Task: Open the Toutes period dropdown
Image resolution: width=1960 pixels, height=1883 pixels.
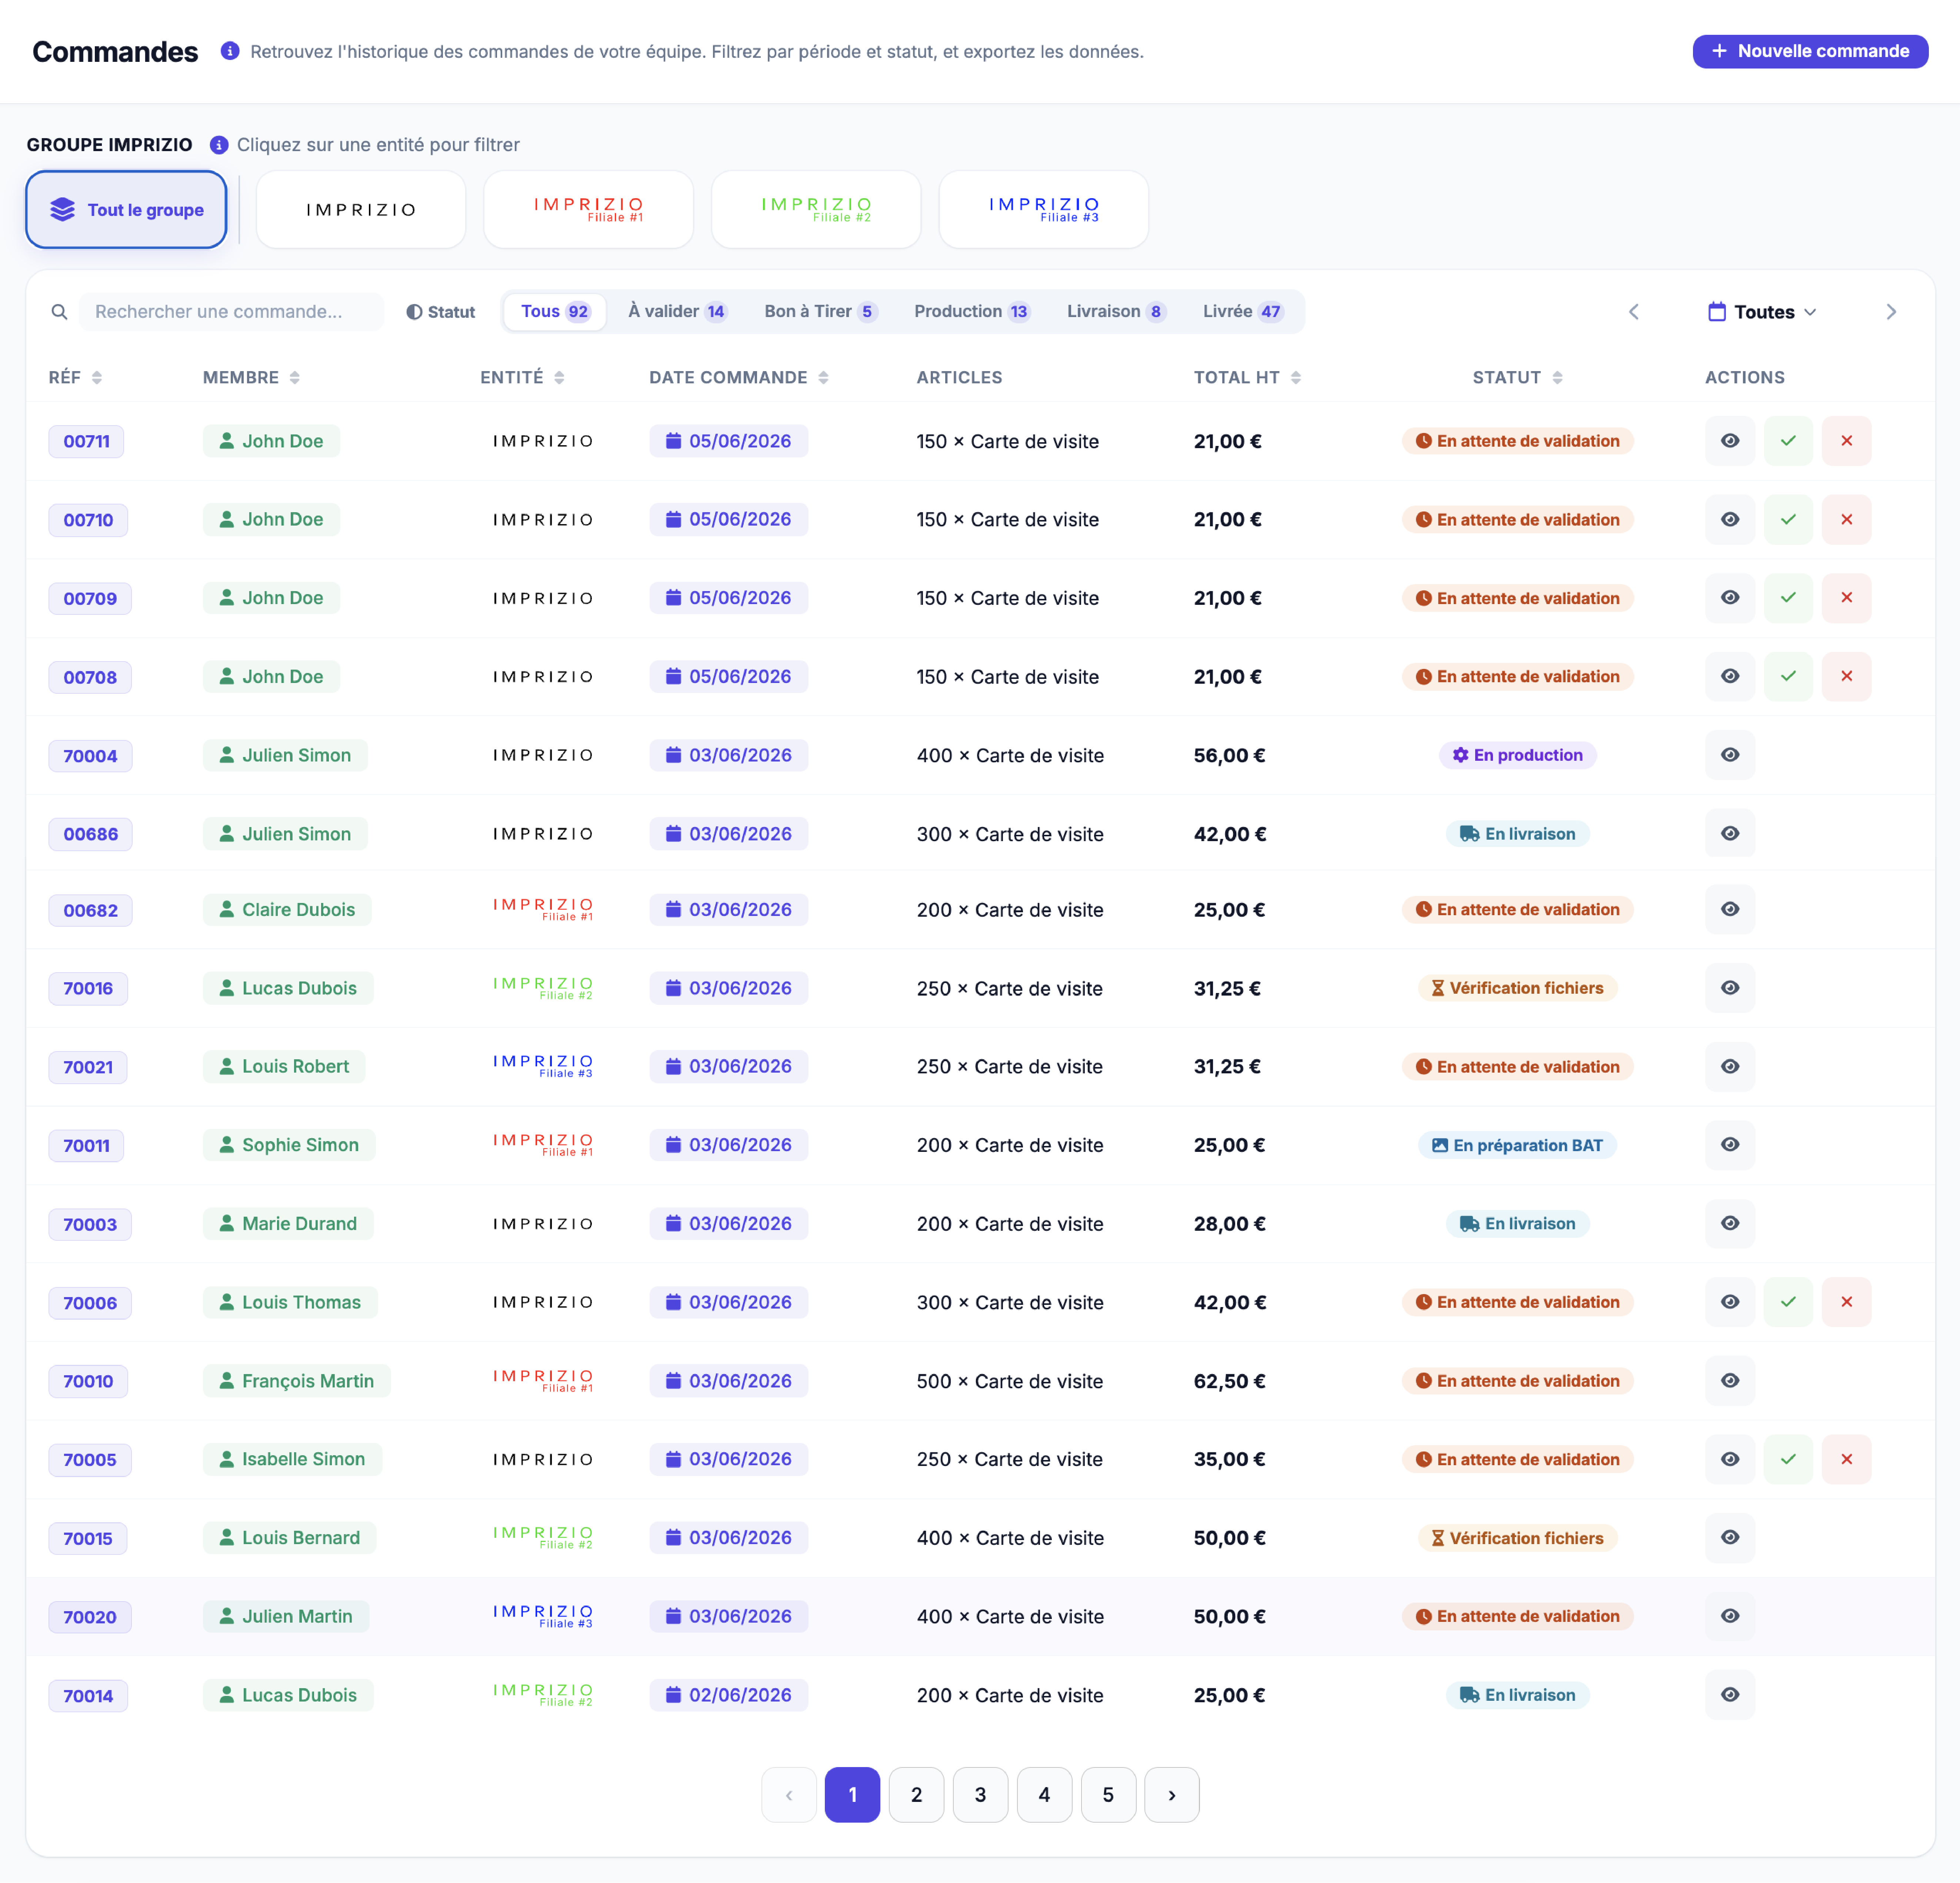Action: coord(1762,312)
